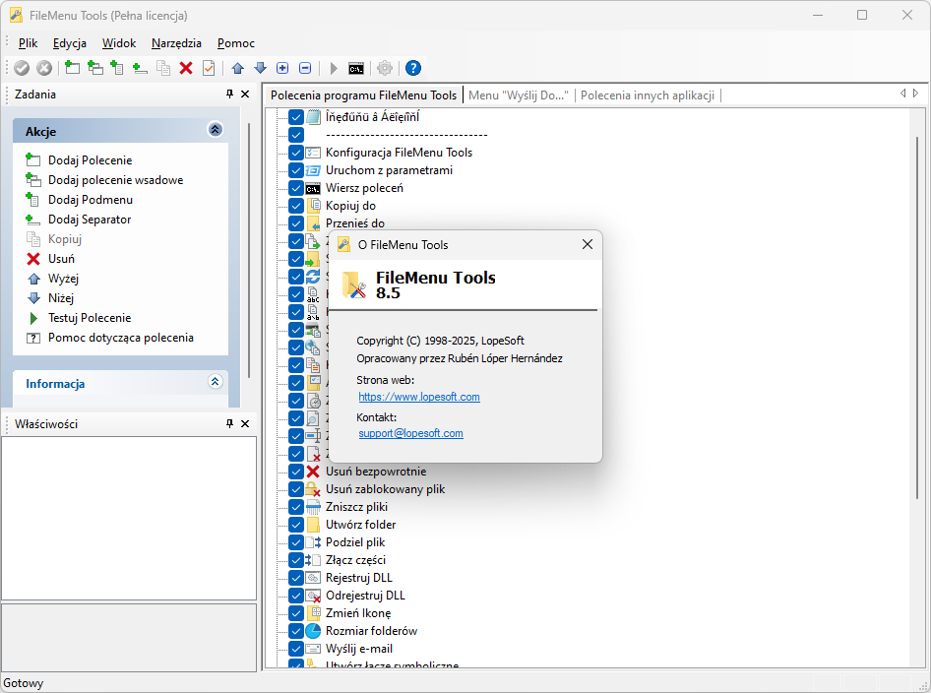The width and height of the screenshot is (931, 693).
Task: Click the support@lopesoft.com email link
Action: pyautogui.click(x=410, y=433)
